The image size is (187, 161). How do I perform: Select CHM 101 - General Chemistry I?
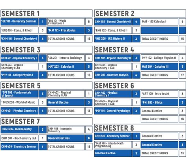[19, 39]
